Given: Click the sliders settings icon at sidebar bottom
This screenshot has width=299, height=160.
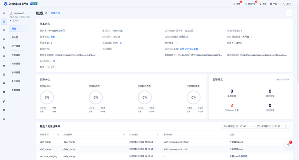Looking at the screenshot, I should click(x=4, y=119).
